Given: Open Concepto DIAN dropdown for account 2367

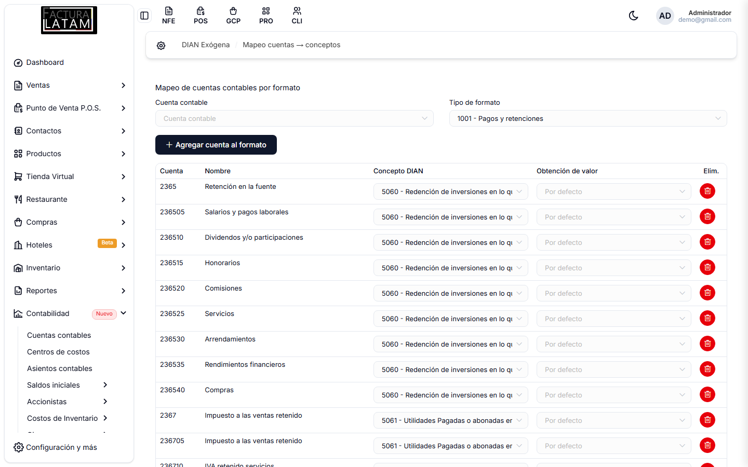Looking at the screenshot, I should [x=451, y=420].
